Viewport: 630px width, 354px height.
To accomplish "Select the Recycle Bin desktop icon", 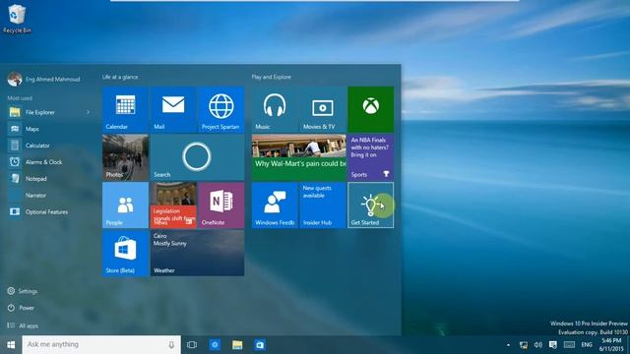I will (17, 19).
